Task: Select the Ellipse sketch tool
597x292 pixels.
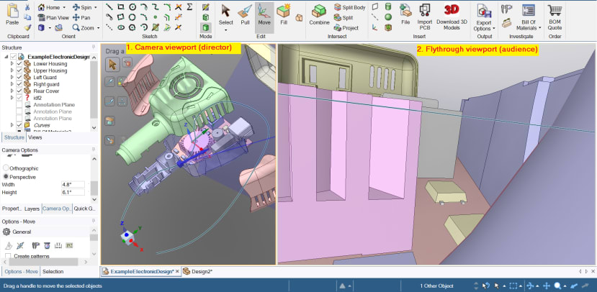Action: 121,27
